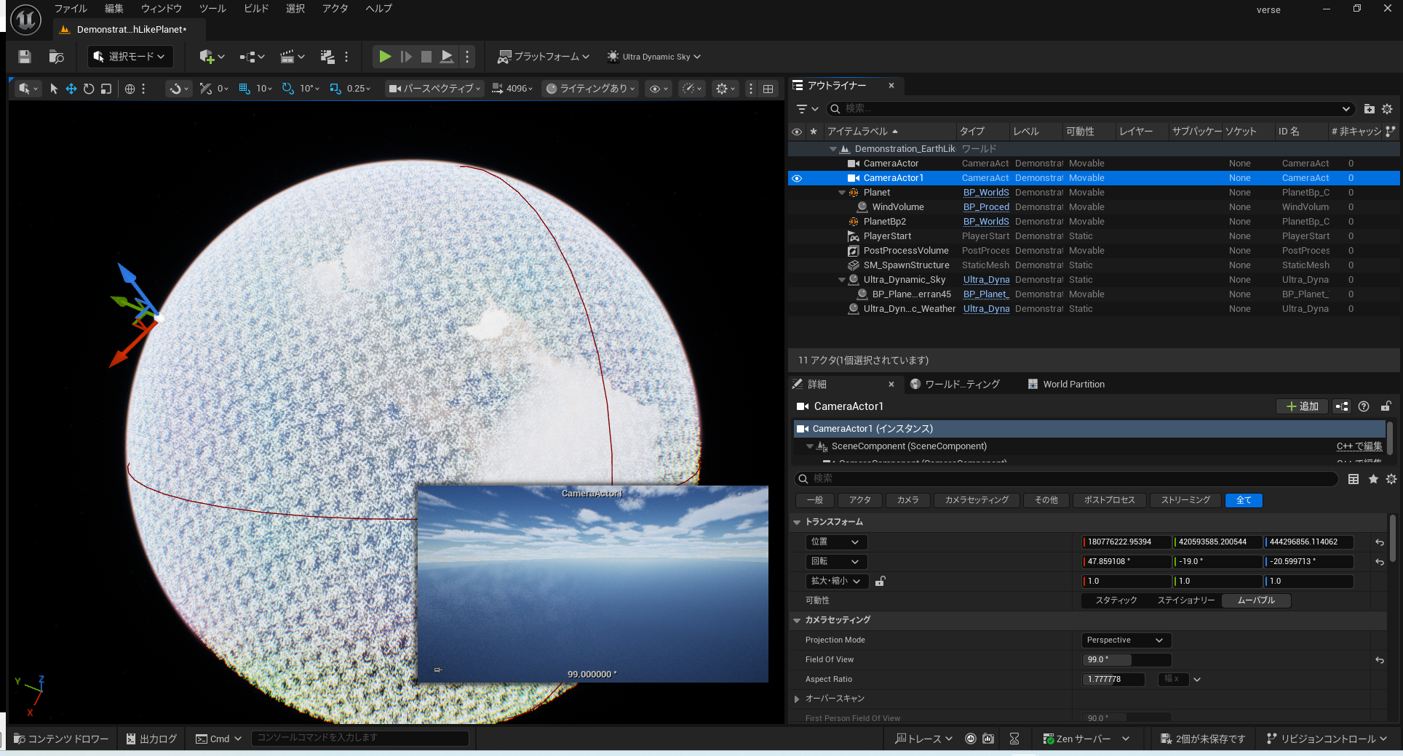Open the 選択モード dropdown

tap(130, 57)
